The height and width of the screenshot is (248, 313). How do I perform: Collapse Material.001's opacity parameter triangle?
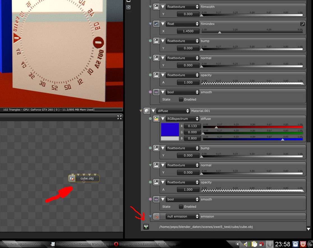click(x=163, y=183)
